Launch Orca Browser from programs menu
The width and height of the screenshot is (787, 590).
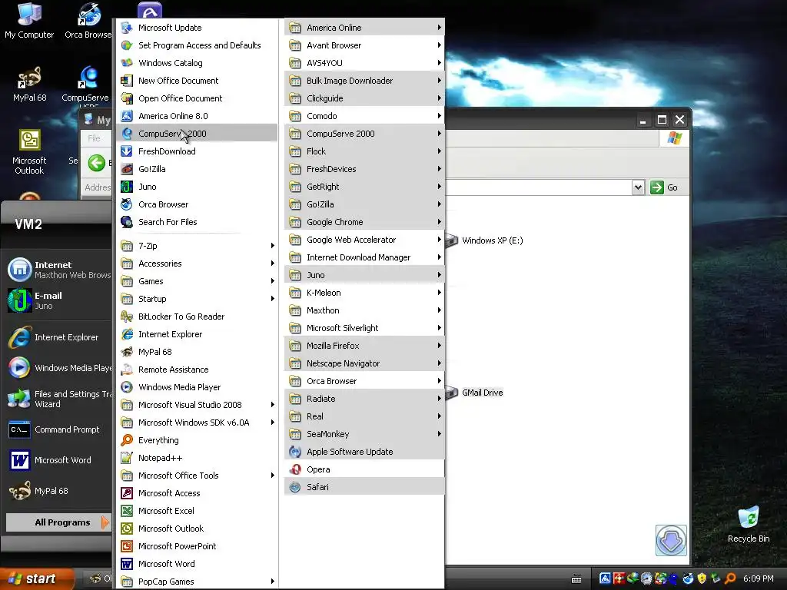(197, 204)
